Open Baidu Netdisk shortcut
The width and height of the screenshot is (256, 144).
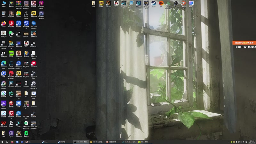tap(4, 114)
